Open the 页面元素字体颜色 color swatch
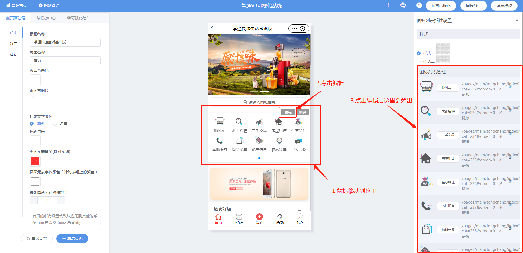This screenshot has height=253, width=523. tap(35, 182)
